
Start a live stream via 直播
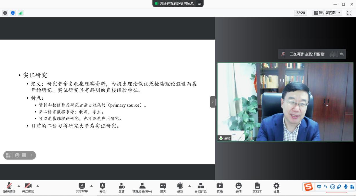pos(219,188)
